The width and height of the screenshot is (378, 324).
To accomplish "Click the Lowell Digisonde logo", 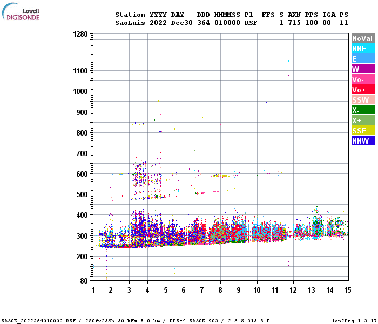I will coord(21,12).
